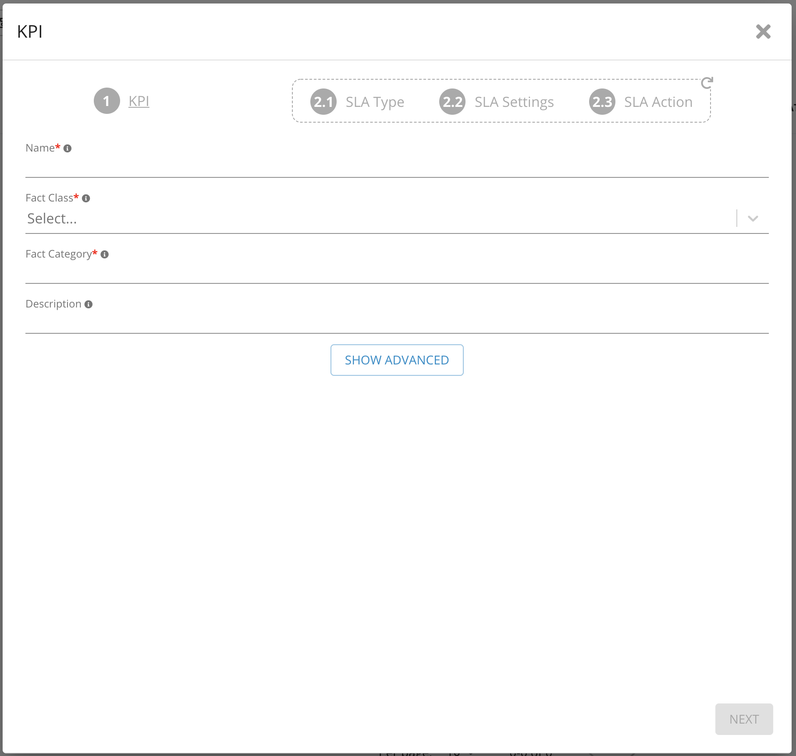Expand the Fact Class dropdown arrow
The image size is (796, 756).
(753, 219)
